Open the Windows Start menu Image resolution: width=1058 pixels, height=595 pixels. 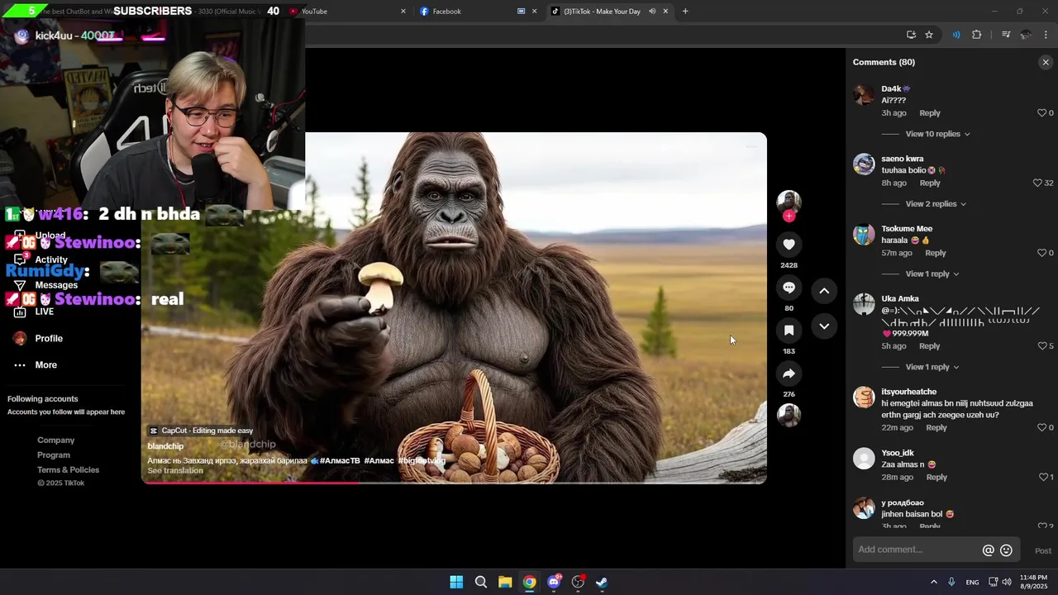click(x=456, y=582)
